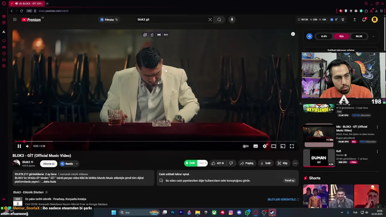This screenshot has width=386, height=217.
Task: Open Steam from the taskbar
Action: (272, 212)
